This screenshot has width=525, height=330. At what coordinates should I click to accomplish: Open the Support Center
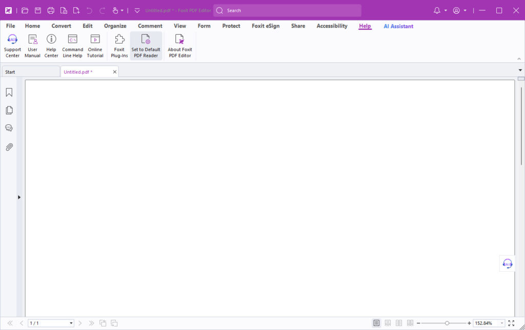(x=12, y=46)
